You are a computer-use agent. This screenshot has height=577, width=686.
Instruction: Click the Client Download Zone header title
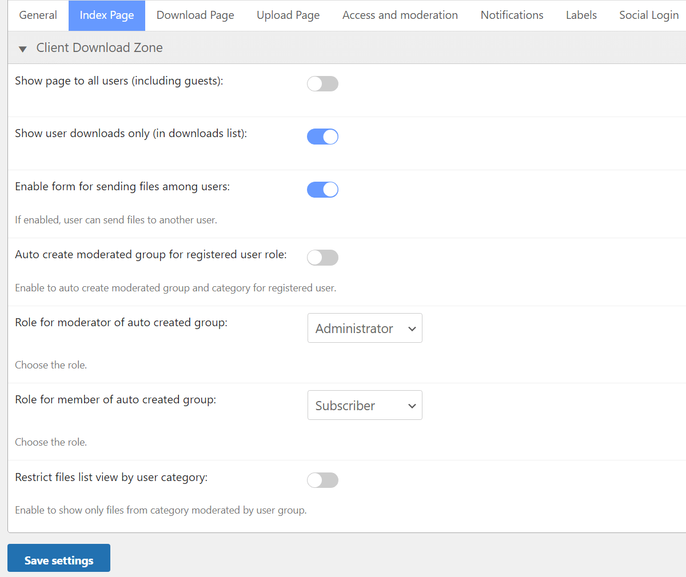pos(99,48)
